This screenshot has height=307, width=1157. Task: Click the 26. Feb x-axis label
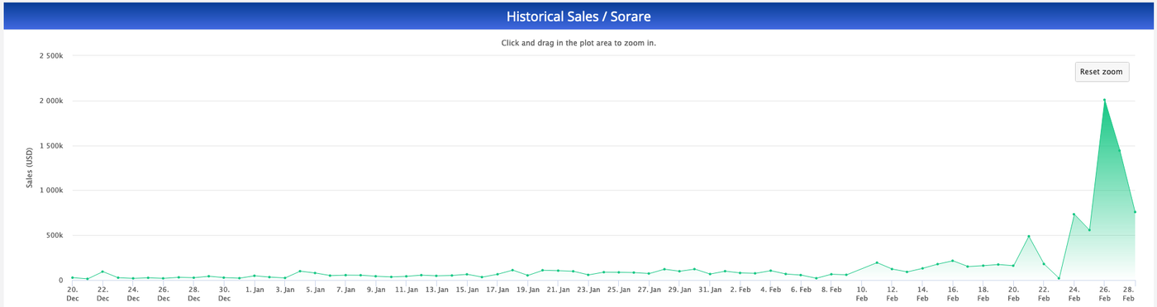click(1105, 294)
